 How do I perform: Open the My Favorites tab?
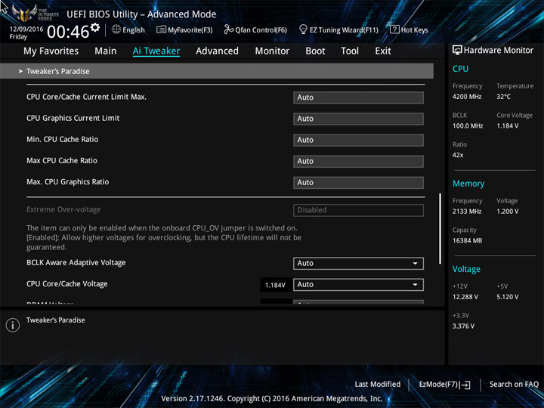(51, 51)
